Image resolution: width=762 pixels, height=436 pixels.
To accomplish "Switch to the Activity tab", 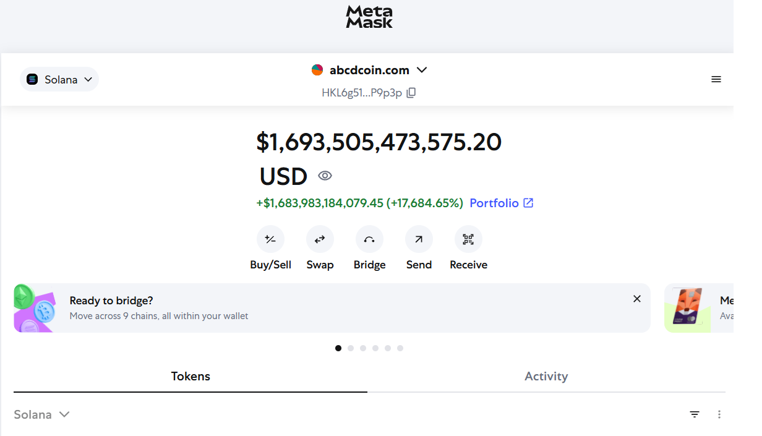I will coord(546,376).
